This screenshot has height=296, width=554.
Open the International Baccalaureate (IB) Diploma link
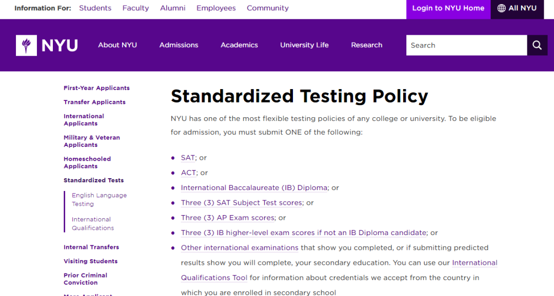point(254,188)
